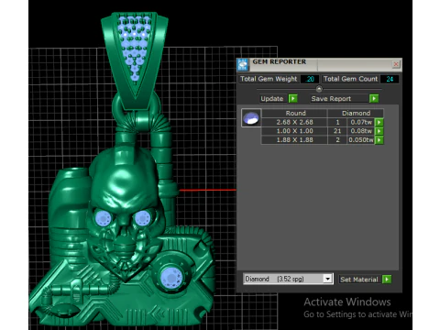This screenshot has width=440, height=330.
Task: Click the Update button label
Action: [272, 98]
